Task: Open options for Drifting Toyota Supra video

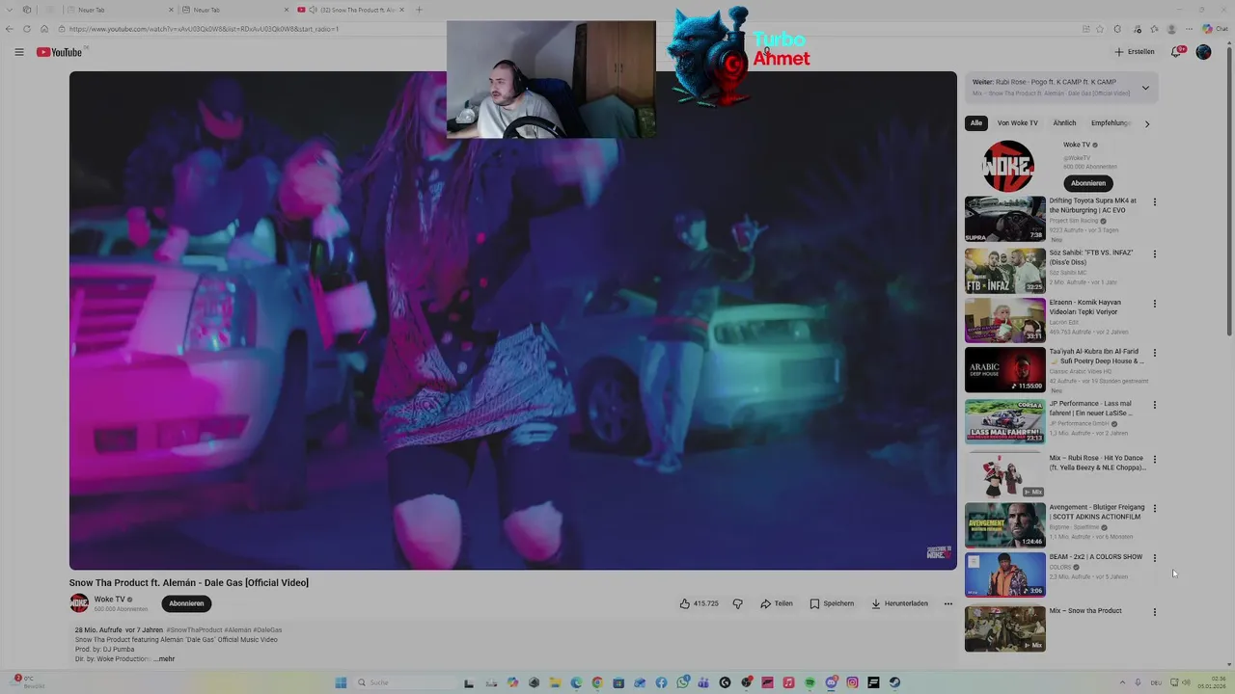Action: [x=1155, y=202]
